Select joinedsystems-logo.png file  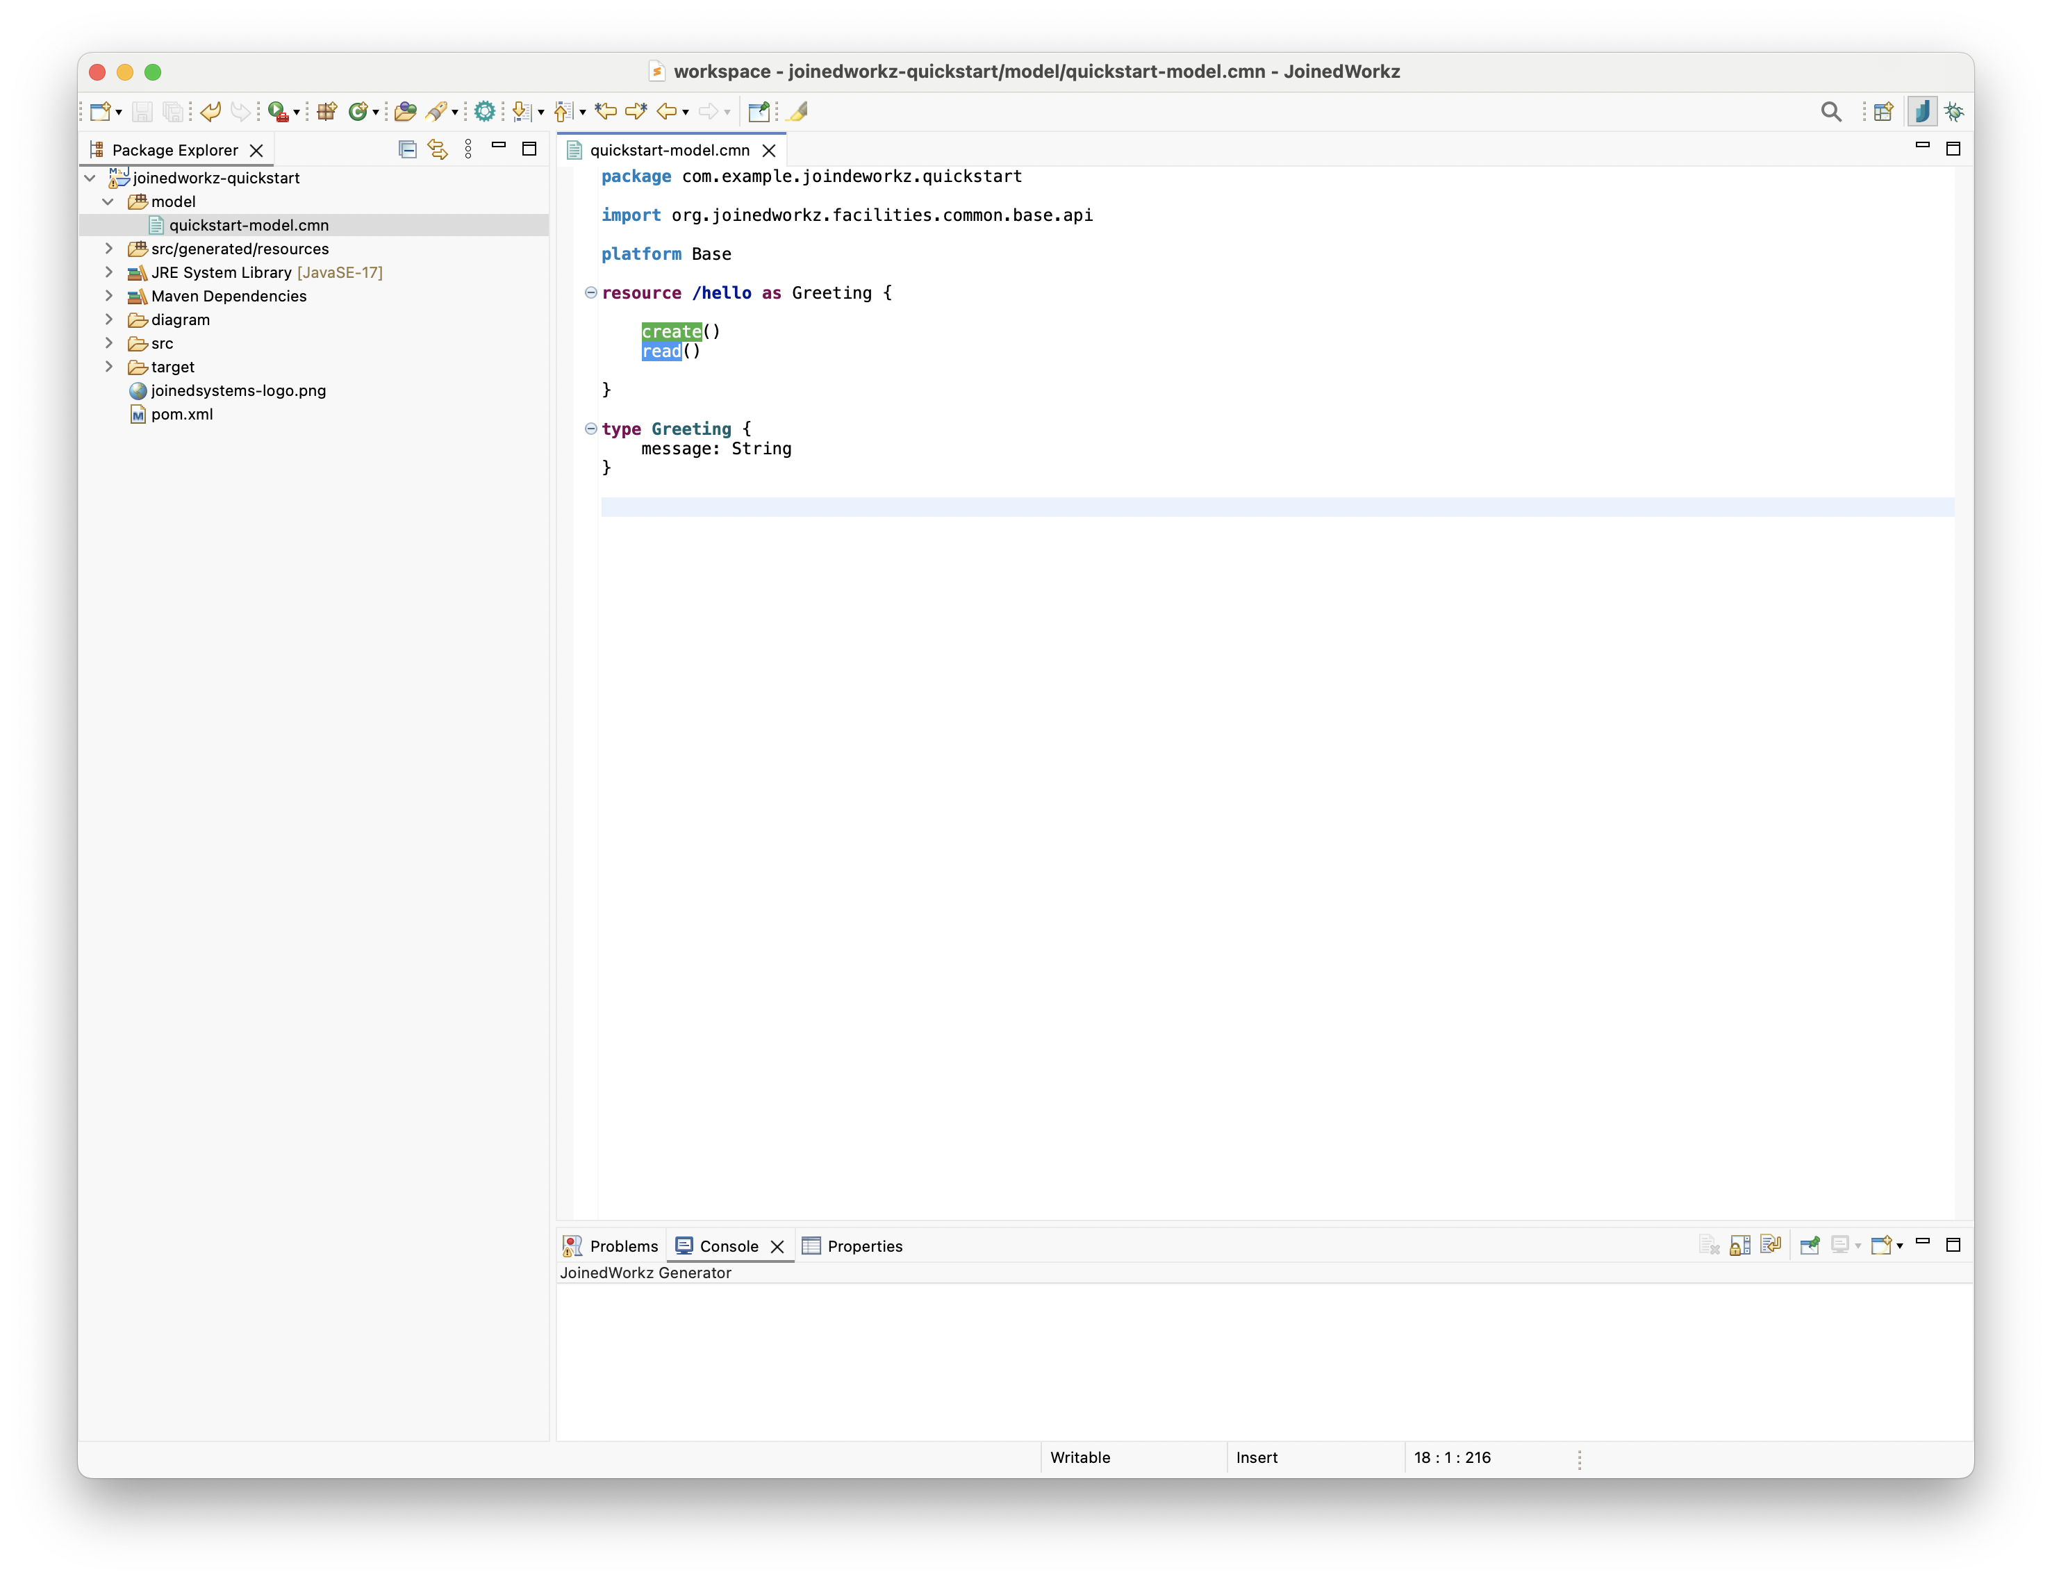point(238,391)
